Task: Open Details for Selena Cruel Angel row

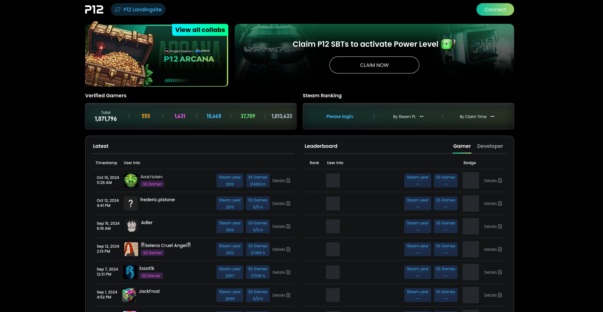Action: pos(281,249)
